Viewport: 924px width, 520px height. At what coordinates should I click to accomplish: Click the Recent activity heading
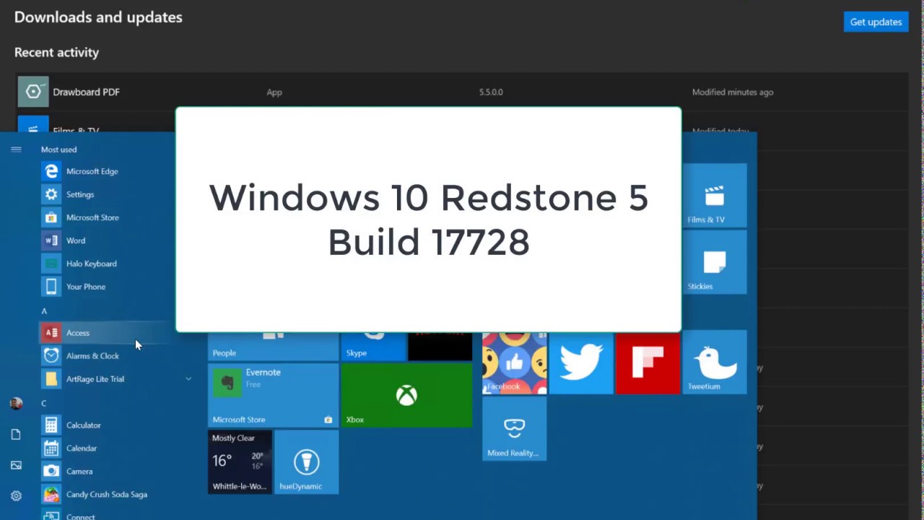point(56,52)
